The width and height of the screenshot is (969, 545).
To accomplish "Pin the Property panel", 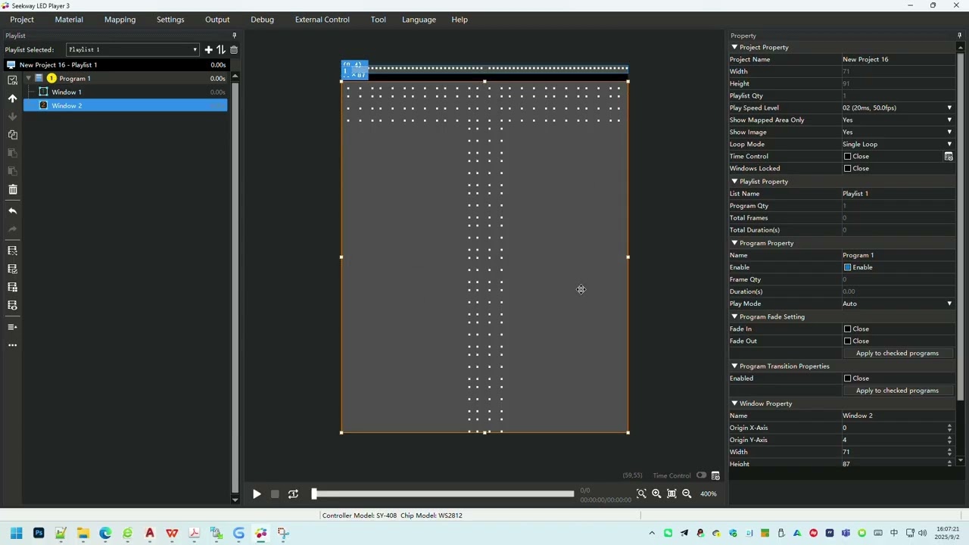I will 960,36.
